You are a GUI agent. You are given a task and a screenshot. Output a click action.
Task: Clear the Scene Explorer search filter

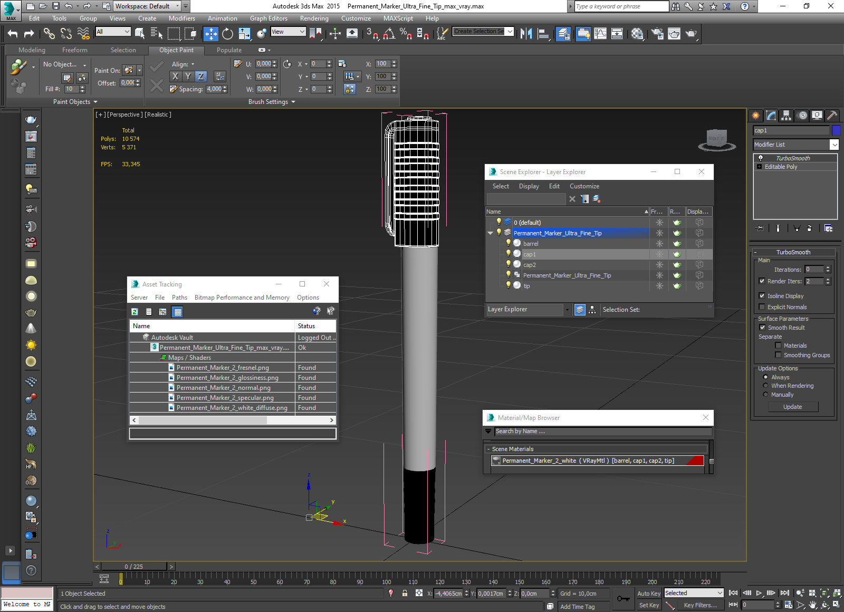[572, 199]
